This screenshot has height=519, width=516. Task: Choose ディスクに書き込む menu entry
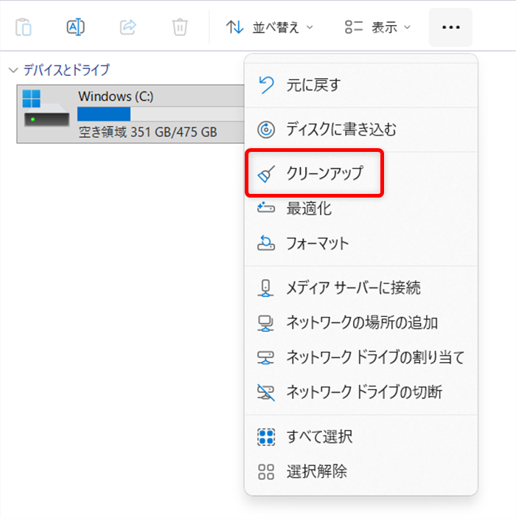click(x=361, y=130)
